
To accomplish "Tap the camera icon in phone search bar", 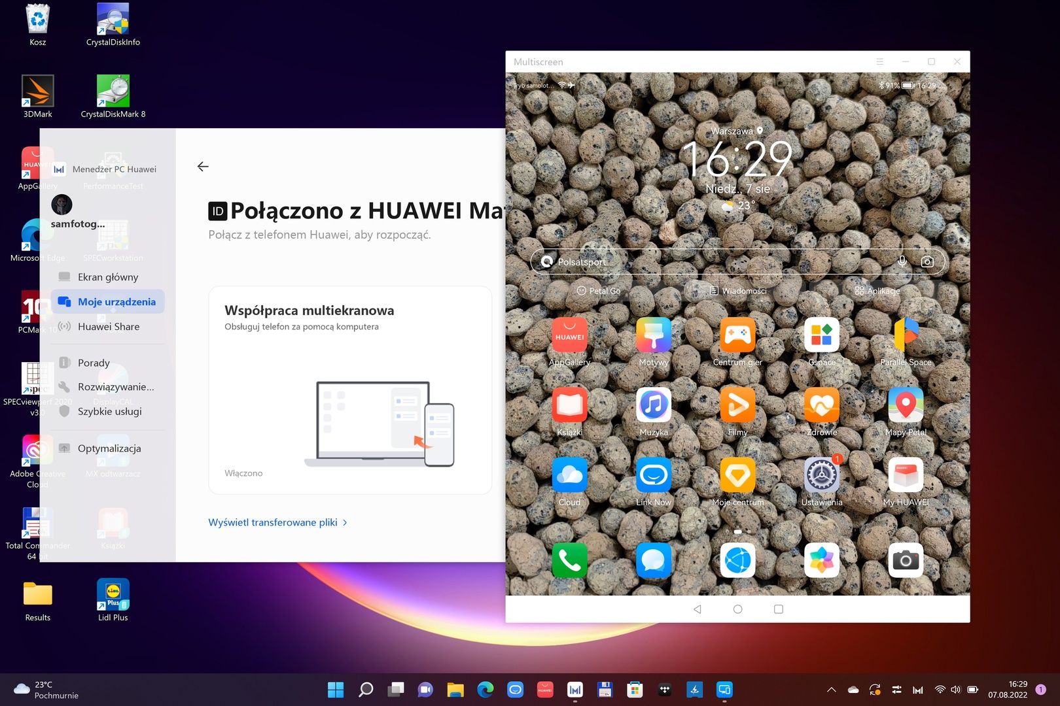I will (x=927, y=261).
